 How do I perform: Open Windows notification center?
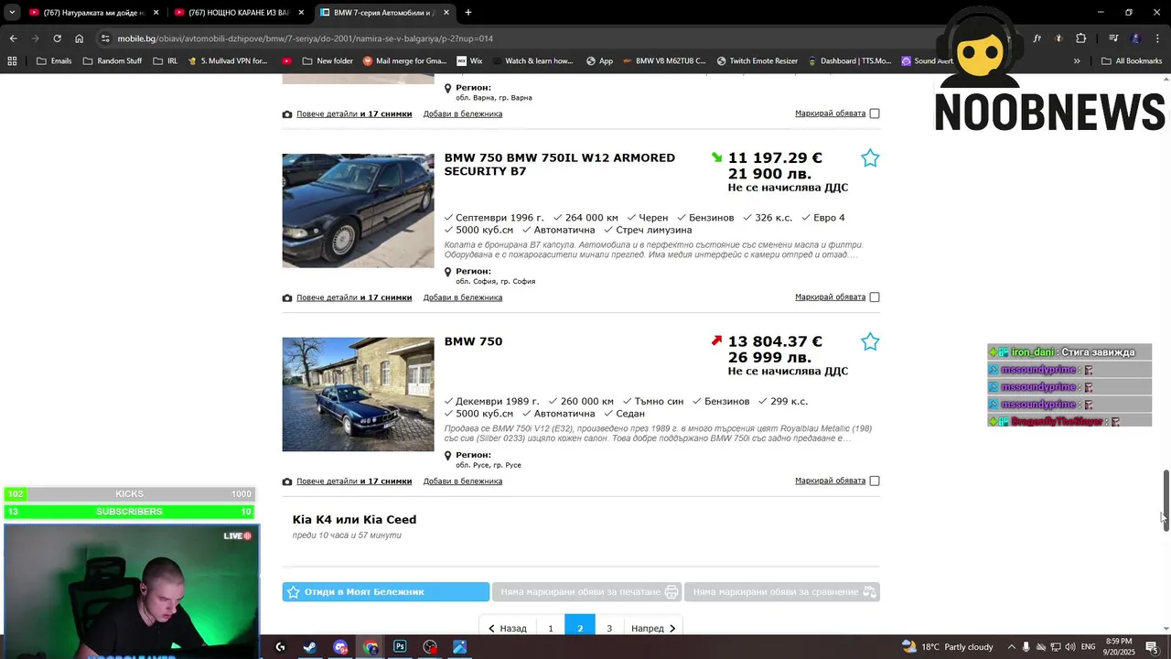(1152, 647)
